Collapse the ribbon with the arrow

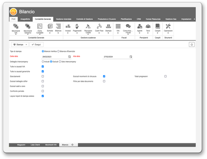coord(194,19)
